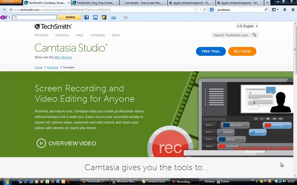297x185 pixels.
Task: Open the Mac Version link
Action: click(63, 57)
